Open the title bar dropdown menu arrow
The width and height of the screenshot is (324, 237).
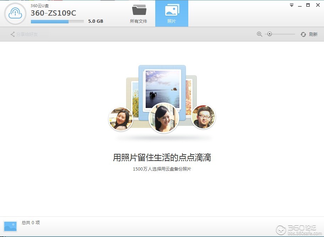292,5
